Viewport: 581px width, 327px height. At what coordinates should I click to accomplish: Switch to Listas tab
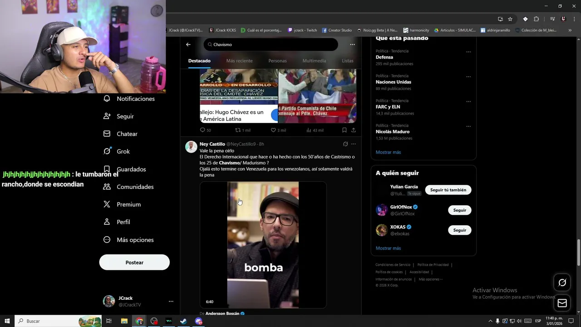[x=348, y=61]
